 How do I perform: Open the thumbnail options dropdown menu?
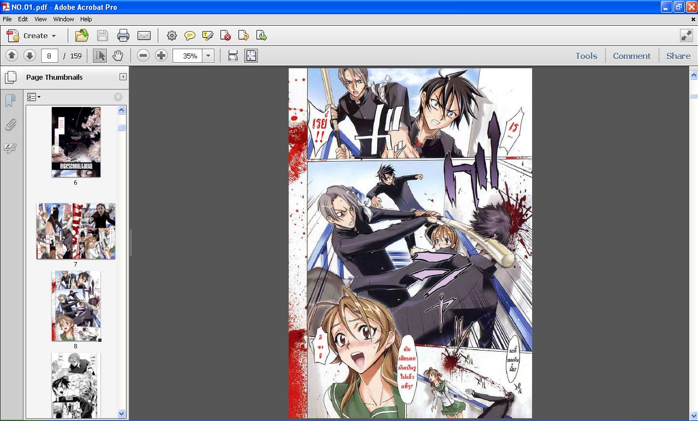click(x=34, y=97)
